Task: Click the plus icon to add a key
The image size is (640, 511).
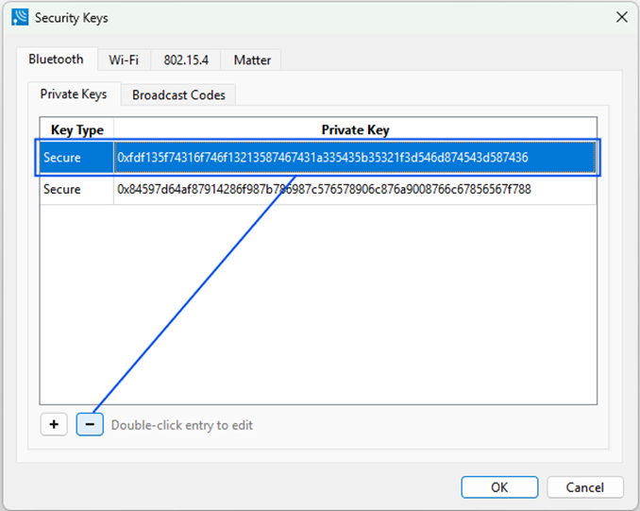Action: [x=54, y=424]
